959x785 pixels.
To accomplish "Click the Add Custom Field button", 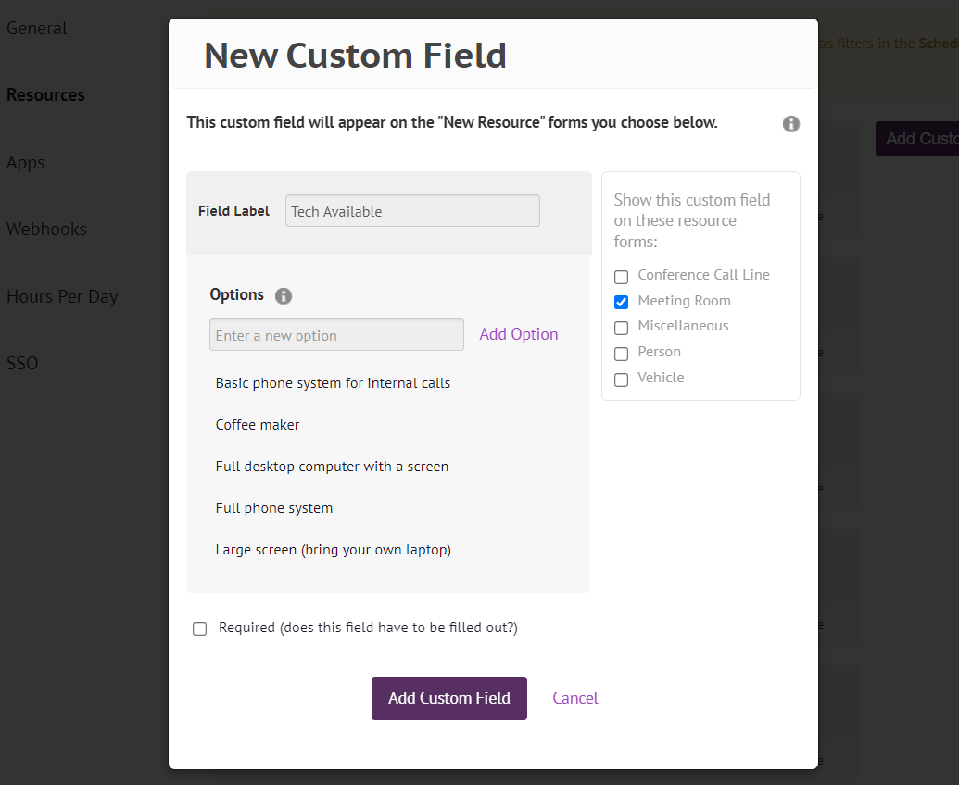I will (448, 698).
